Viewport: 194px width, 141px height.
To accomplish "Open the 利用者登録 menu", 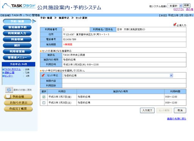I will coord(17,51).
